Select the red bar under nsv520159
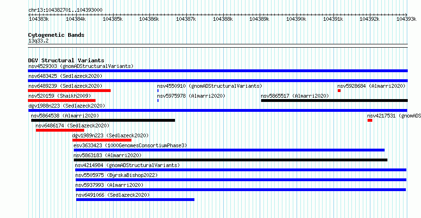 click(x=62, y=101)
